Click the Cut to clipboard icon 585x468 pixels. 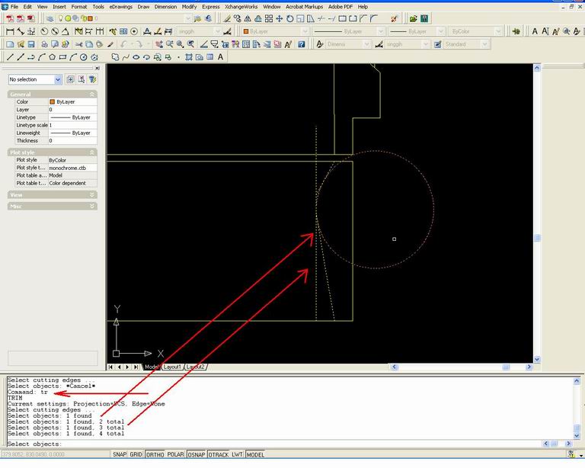coord(78,44)
